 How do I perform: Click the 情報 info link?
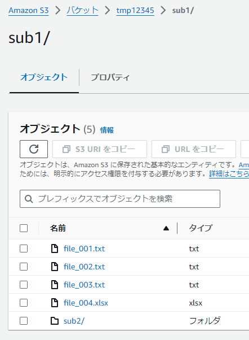click(107, 130)
